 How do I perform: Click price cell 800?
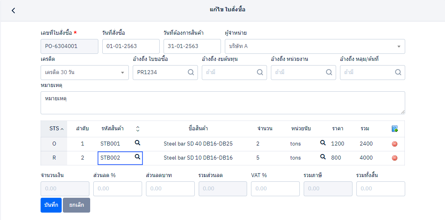click(x=336, y=158)
